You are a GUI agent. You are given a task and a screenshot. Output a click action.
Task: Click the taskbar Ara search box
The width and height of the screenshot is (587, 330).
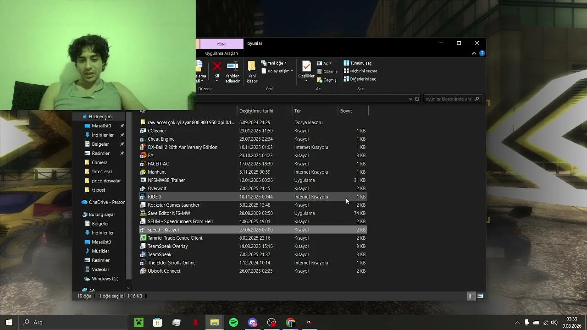point(73,322)
